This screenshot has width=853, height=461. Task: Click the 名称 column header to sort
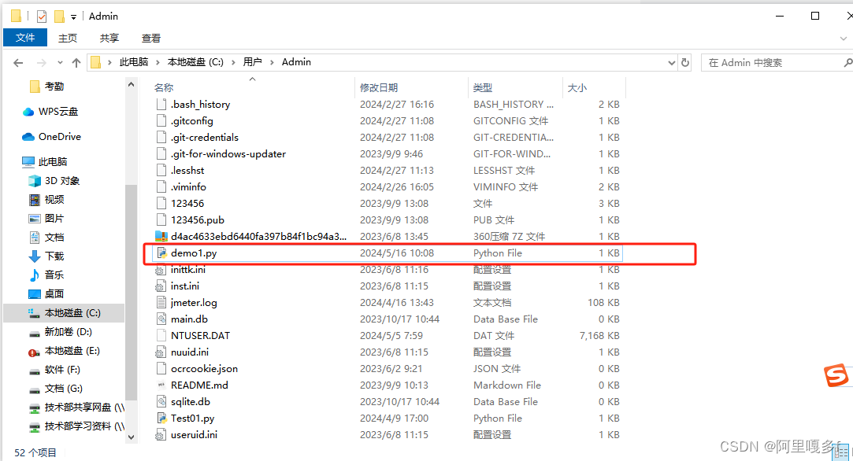pos(163,87)
